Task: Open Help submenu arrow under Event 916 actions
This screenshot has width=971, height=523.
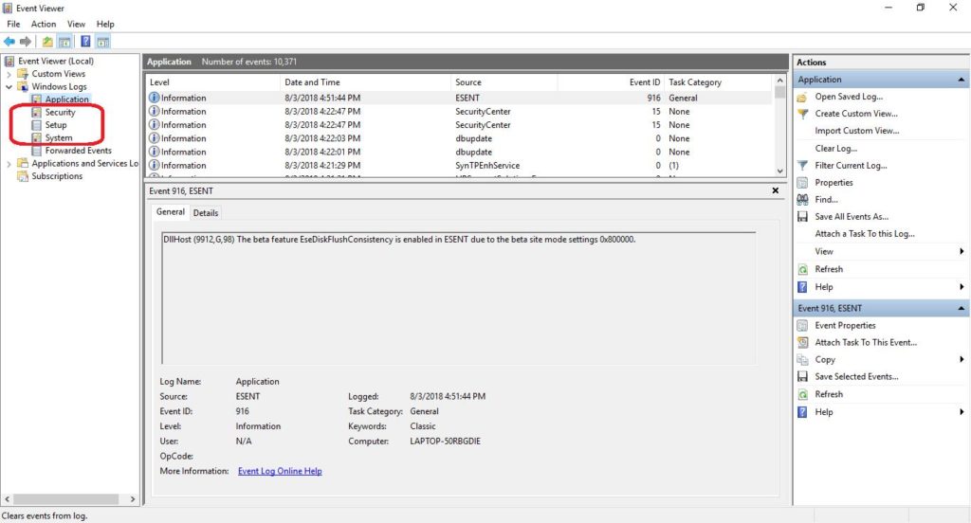Action: click(x=962, y=411)
